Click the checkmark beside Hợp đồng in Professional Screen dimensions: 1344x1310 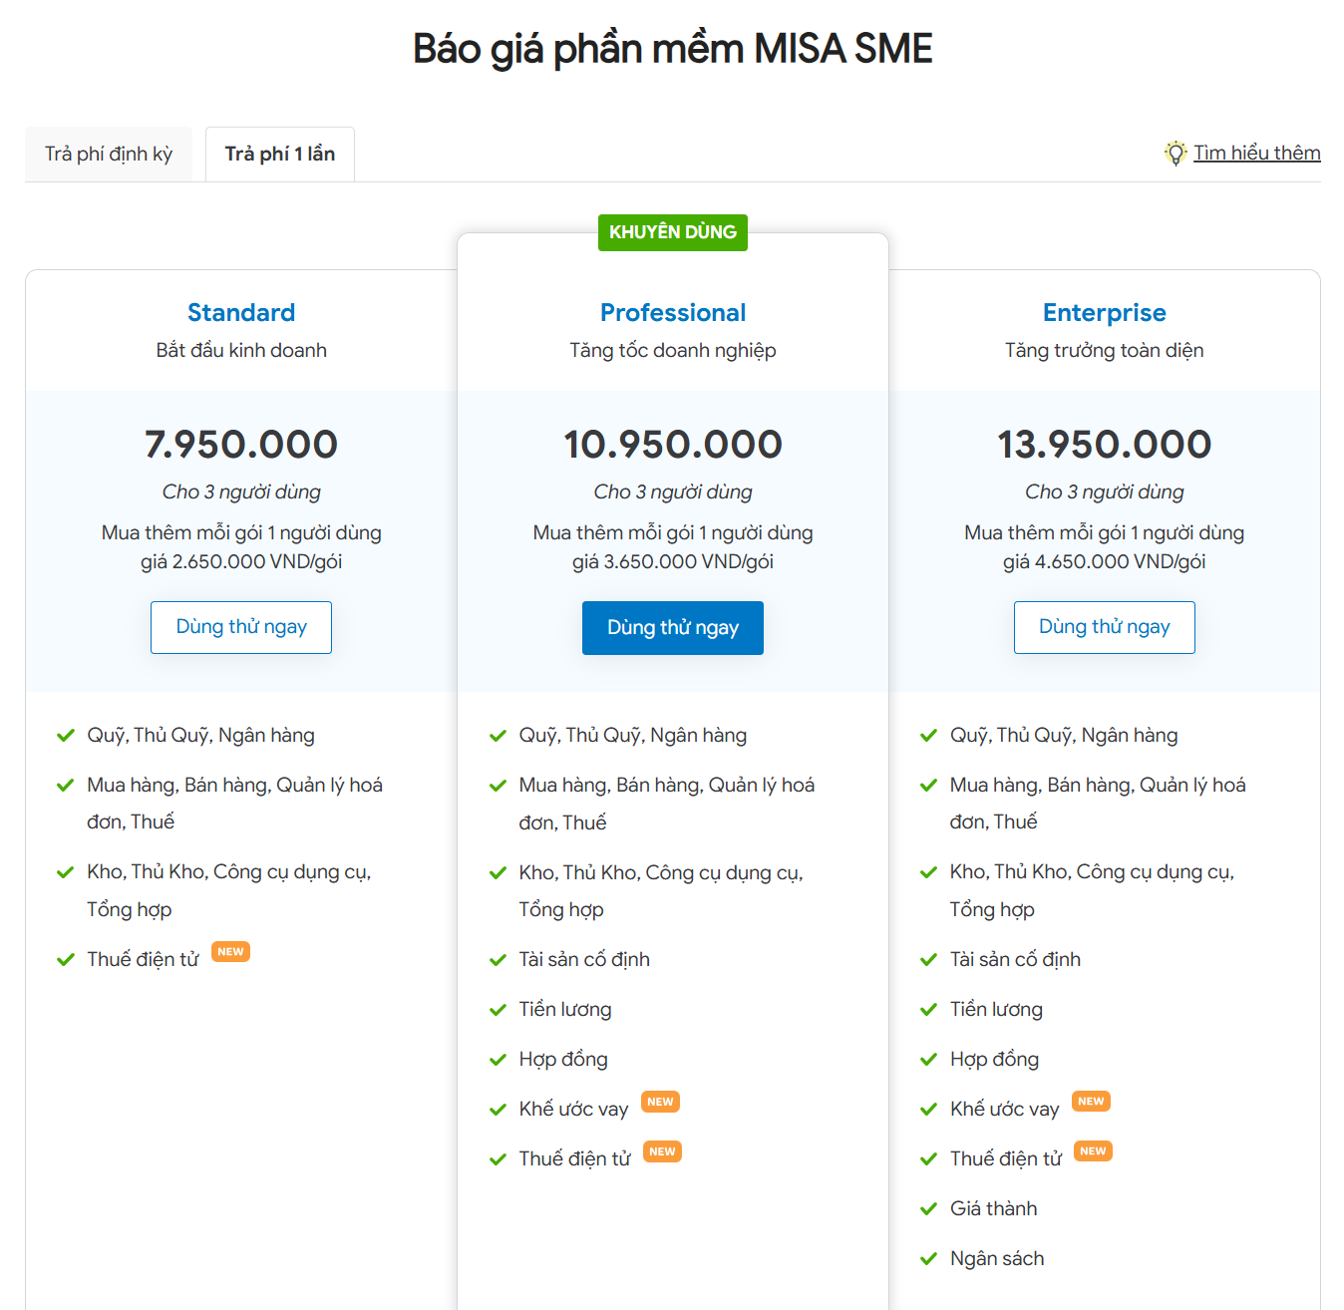pyautogui.click(x=498, y=1059)
